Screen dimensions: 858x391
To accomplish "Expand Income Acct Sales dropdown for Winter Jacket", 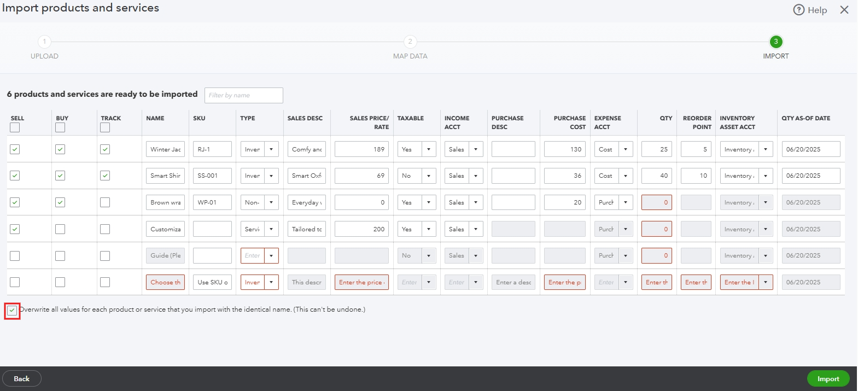I will [x=476, y=149].
